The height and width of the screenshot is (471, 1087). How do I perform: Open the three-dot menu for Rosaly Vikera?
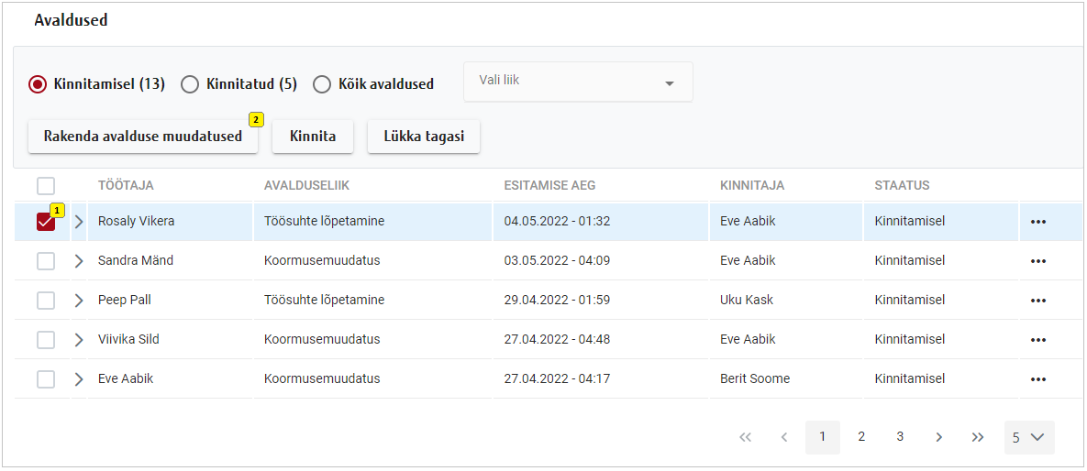[1037, 222]
